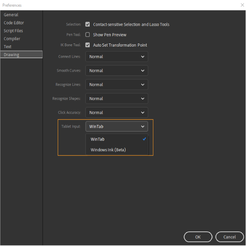Uncheck Contact-sensitive Selection and Lasso Tools

(x=87, y=24)
